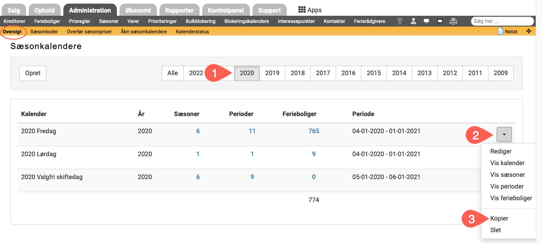Choose Vis perioder in dropdown menu
The image size is (542, 243).
coord(507,186)
